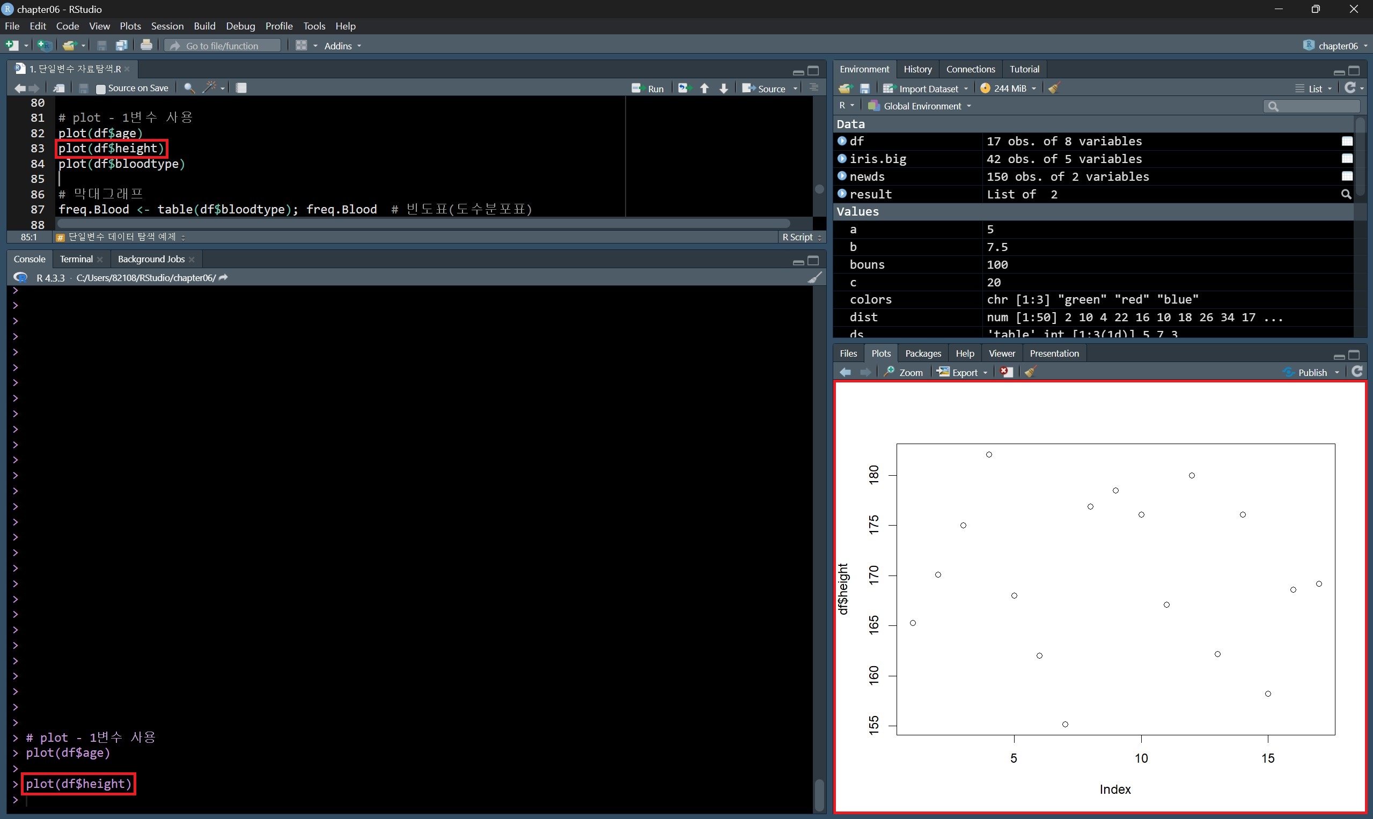Click the clear console broom icon
The image size is (1373, 819).
[814, 278]
